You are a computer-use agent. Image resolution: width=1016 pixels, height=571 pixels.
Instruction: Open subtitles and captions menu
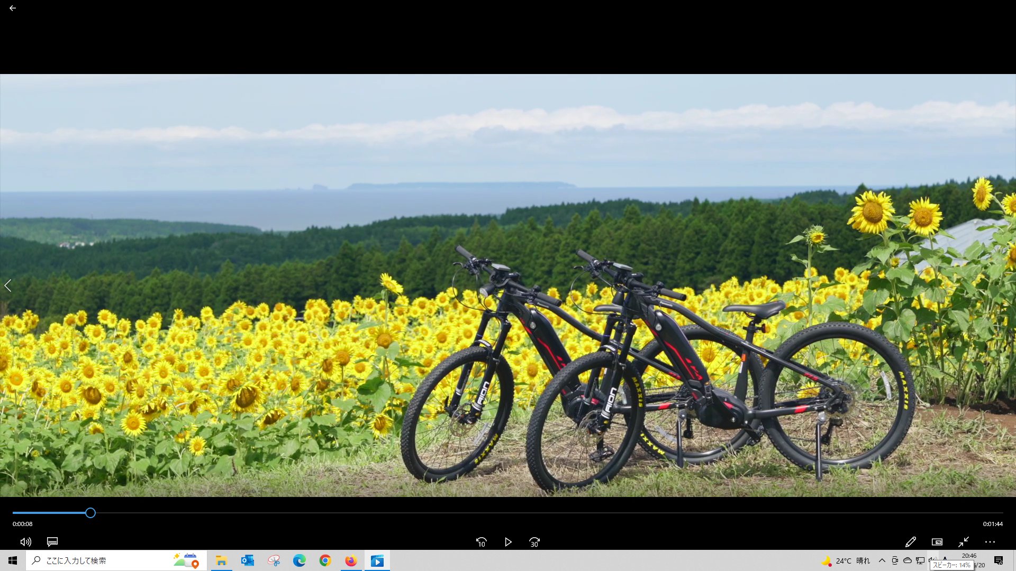[52, 542]
